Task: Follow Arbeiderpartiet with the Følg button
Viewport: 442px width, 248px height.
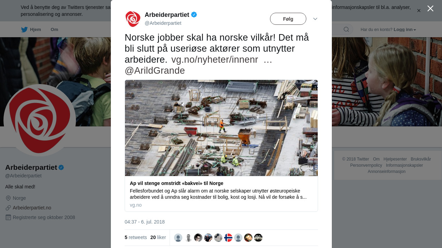Action: point(288,19)
